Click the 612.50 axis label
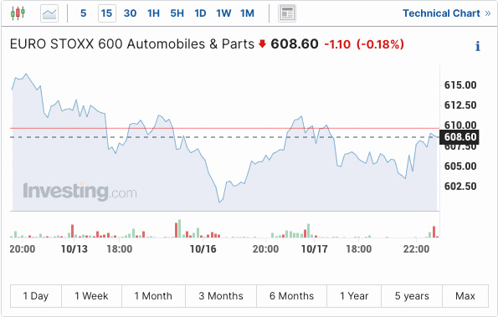The image size is (498, 317). pos(460,105)
